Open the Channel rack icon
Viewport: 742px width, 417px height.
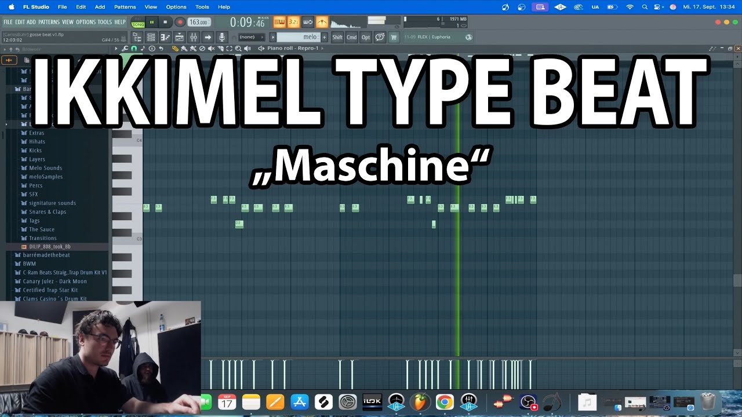tap(151, 37)
